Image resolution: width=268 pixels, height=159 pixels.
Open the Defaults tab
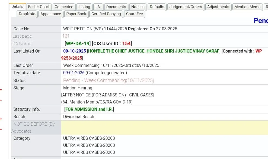point(157,7)
